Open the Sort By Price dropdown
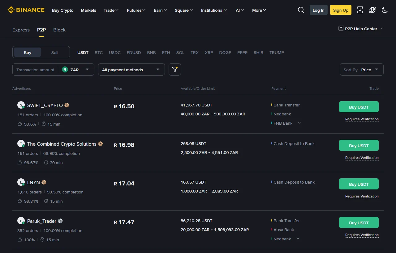 (361, 69)
